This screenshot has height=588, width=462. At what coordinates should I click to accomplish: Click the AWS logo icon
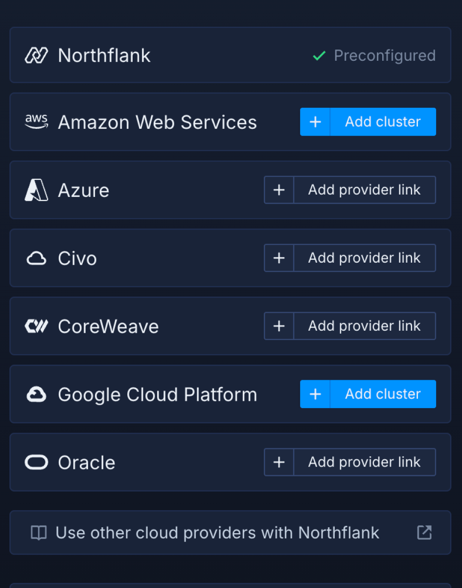click(36, 122)
